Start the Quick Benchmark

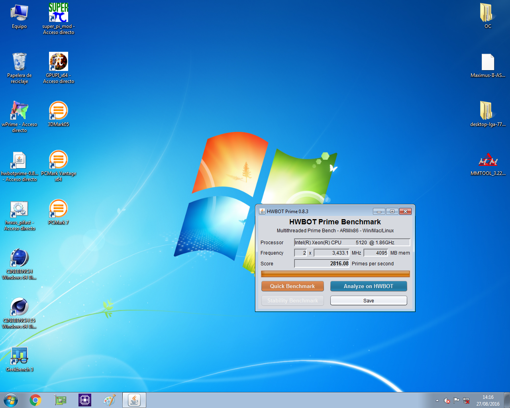(x=292, y=286)
